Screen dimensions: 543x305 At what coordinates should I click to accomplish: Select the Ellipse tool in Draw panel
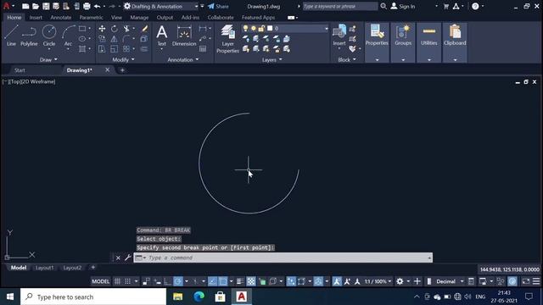[82, 39]
